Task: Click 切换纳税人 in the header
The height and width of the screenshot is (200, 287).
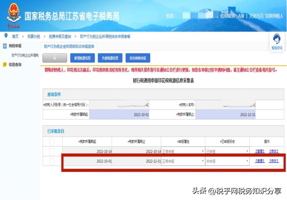Action: click(x=274, y=16)
